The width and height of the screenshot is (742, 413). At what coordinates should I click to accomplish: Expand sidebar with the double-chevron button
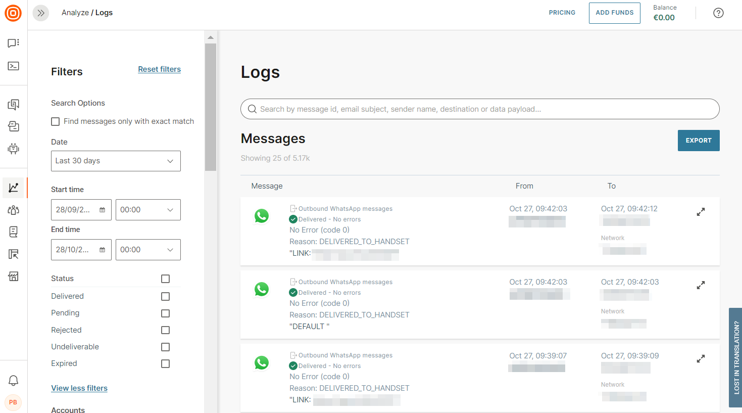click(x=41, y=13)
